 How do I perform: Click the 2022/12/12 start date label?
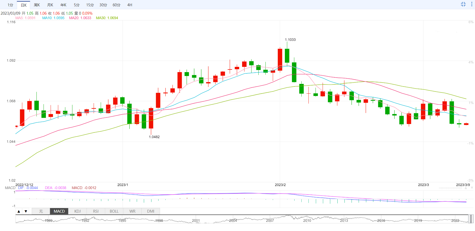click(24, 185)
